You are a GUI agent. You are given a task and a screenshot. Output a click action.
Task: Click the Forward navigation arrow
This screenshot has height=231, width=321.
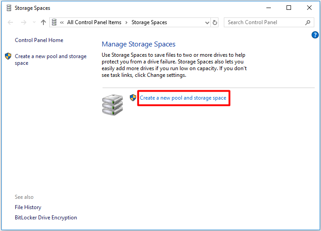[x=24, y=22]
